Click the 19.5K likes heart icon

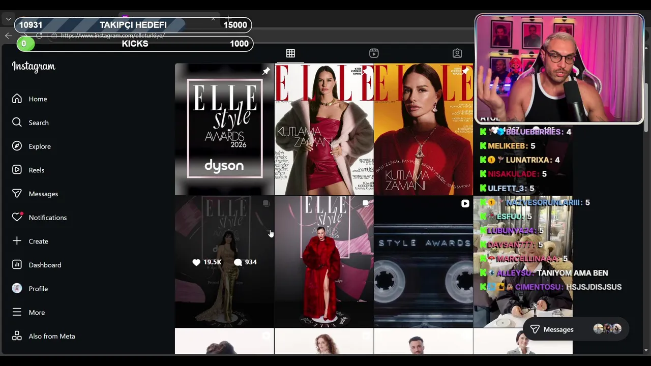tap(196, 262)
